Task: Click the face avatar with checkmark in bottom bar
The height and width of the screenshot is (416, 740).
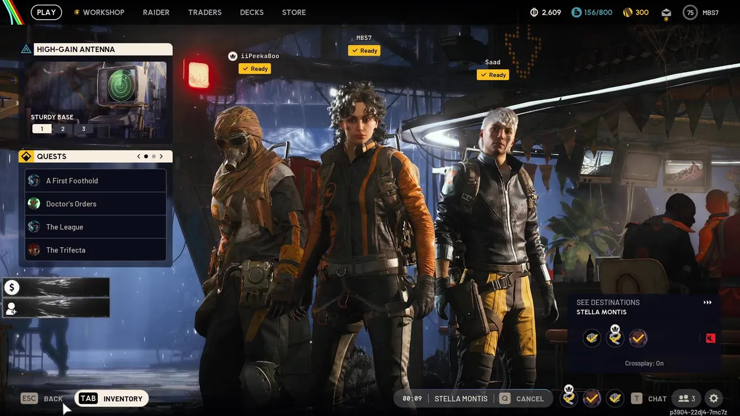Action: (591, 398)
